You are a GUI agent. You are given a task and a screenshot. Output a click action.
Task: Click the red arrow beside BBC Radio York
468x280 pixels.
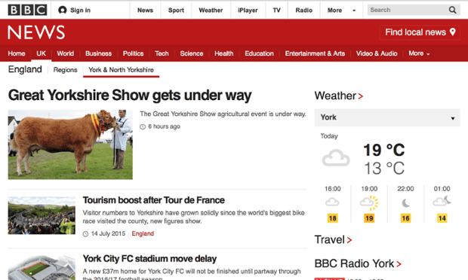[399, 264]
